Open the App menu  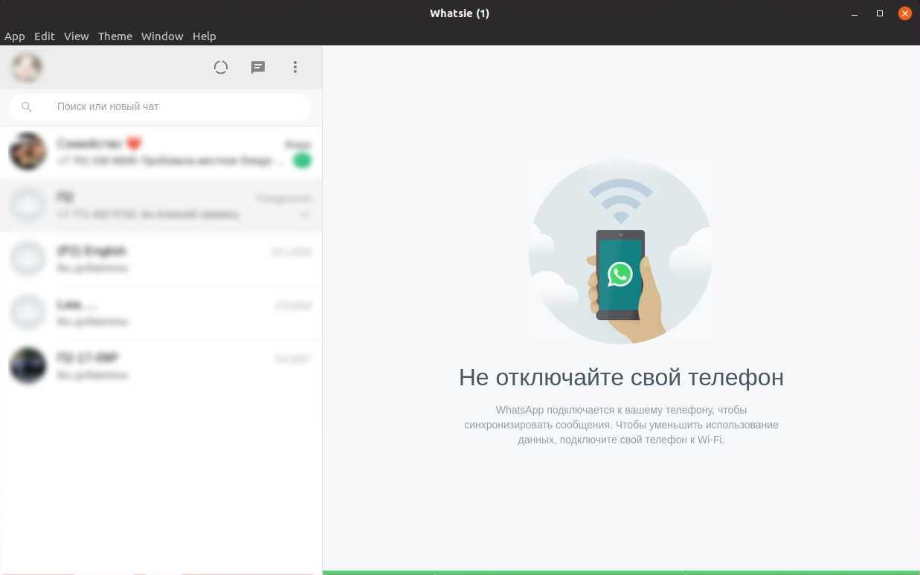[x=15, y=36]
